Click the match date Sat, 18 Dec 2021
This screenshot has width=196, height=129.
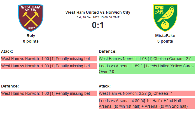98,17
